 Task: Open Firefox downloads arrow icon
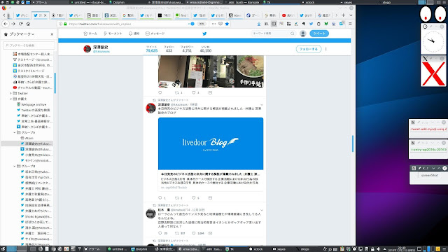[259, 24]
